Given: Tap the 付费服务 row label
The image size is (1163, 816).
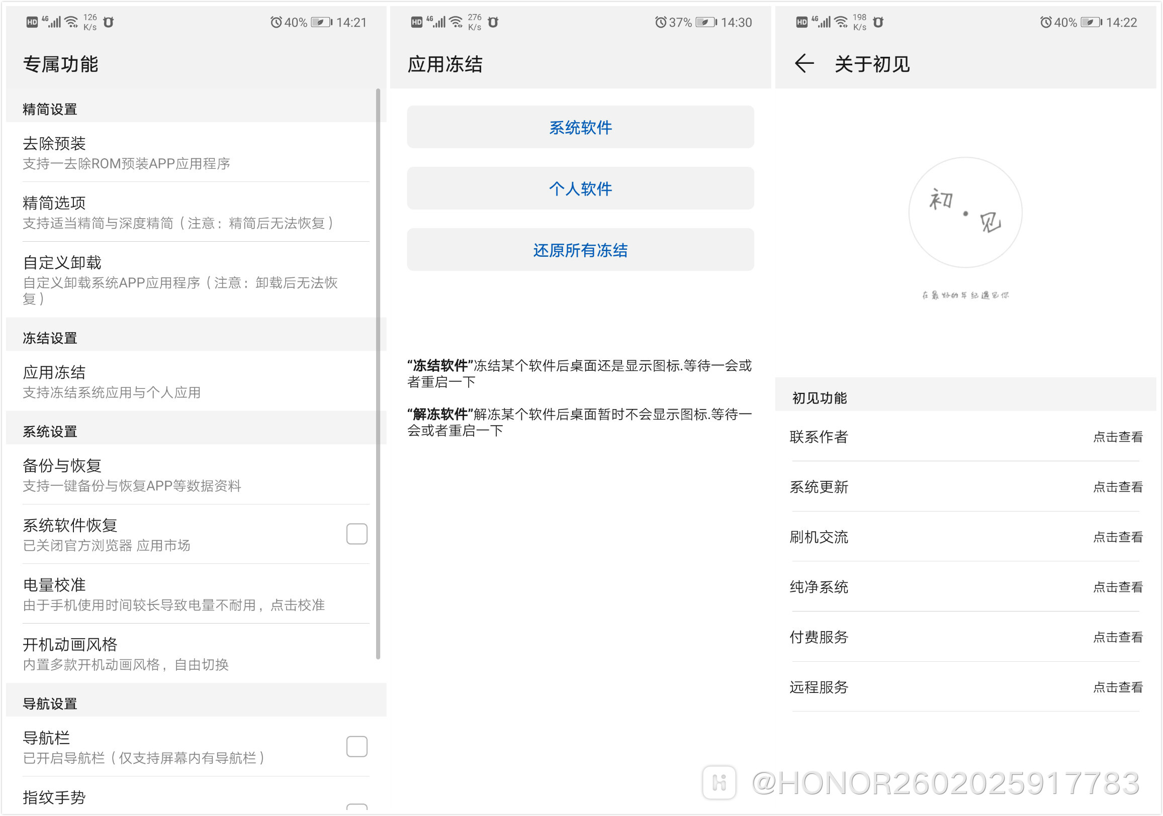Looking at the screenshot, I should tap(819, 637).
